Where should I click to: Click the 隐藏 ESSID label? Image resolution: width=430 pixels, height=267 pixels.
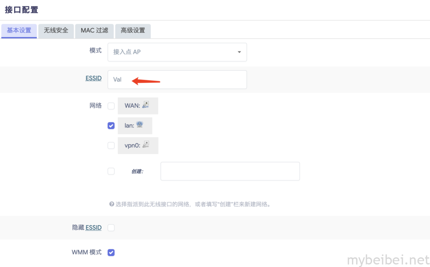87,227
